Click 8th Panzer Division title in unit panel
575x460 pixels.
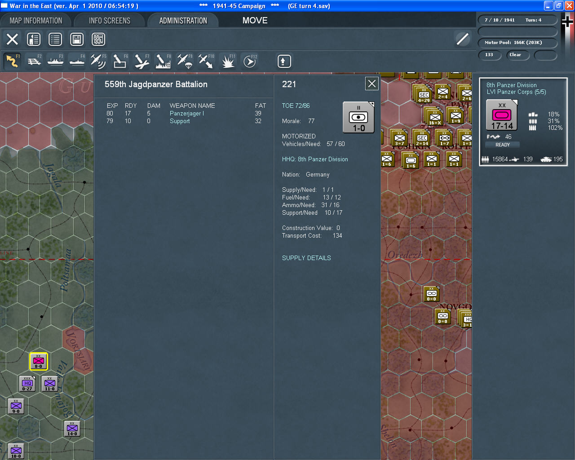tap(512, 85)
